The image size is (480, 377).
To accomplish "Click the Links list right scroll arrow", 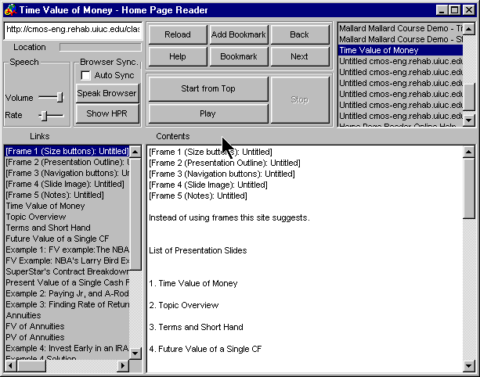I will click(x=123, y=366).
